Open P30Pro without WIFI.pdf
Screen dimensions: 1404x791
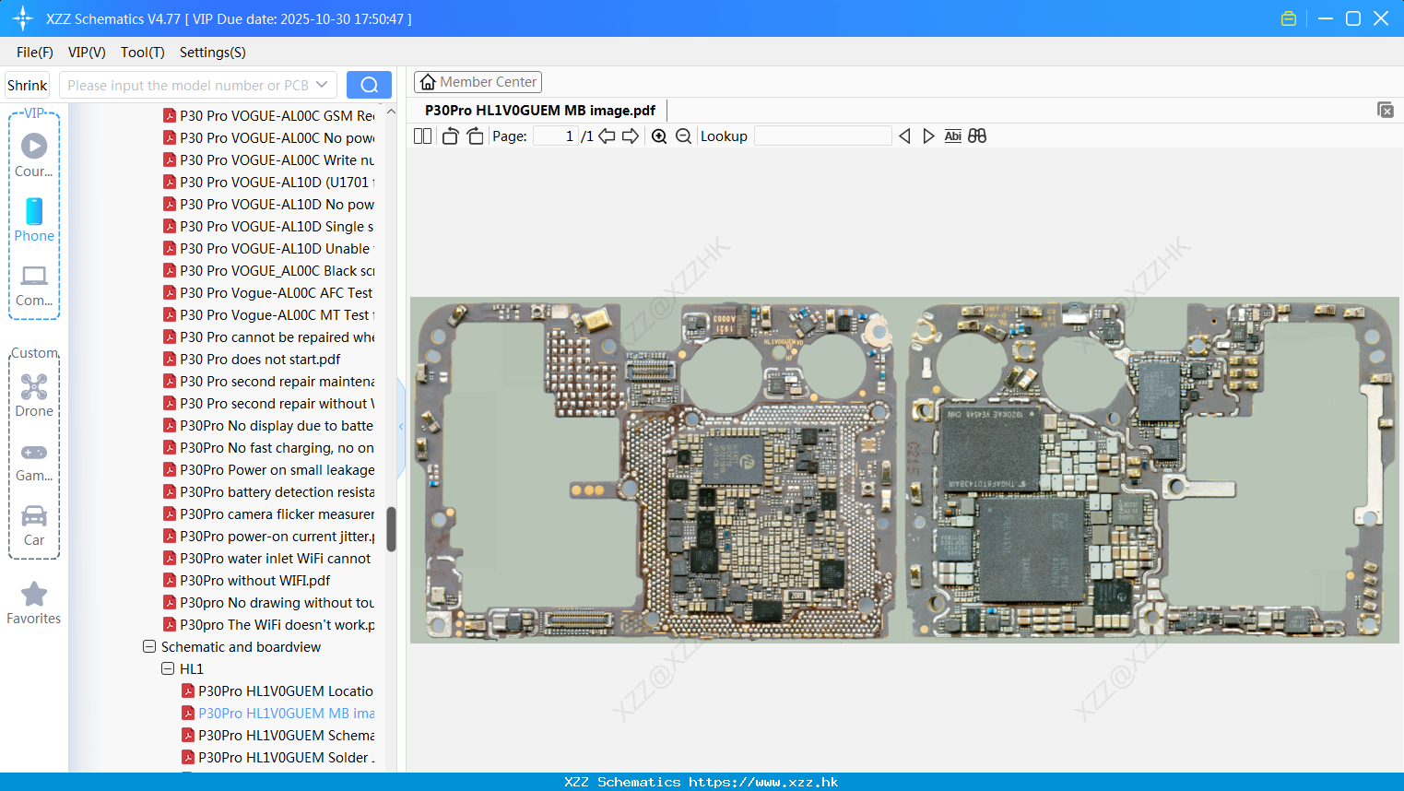(x=247, y=581)
